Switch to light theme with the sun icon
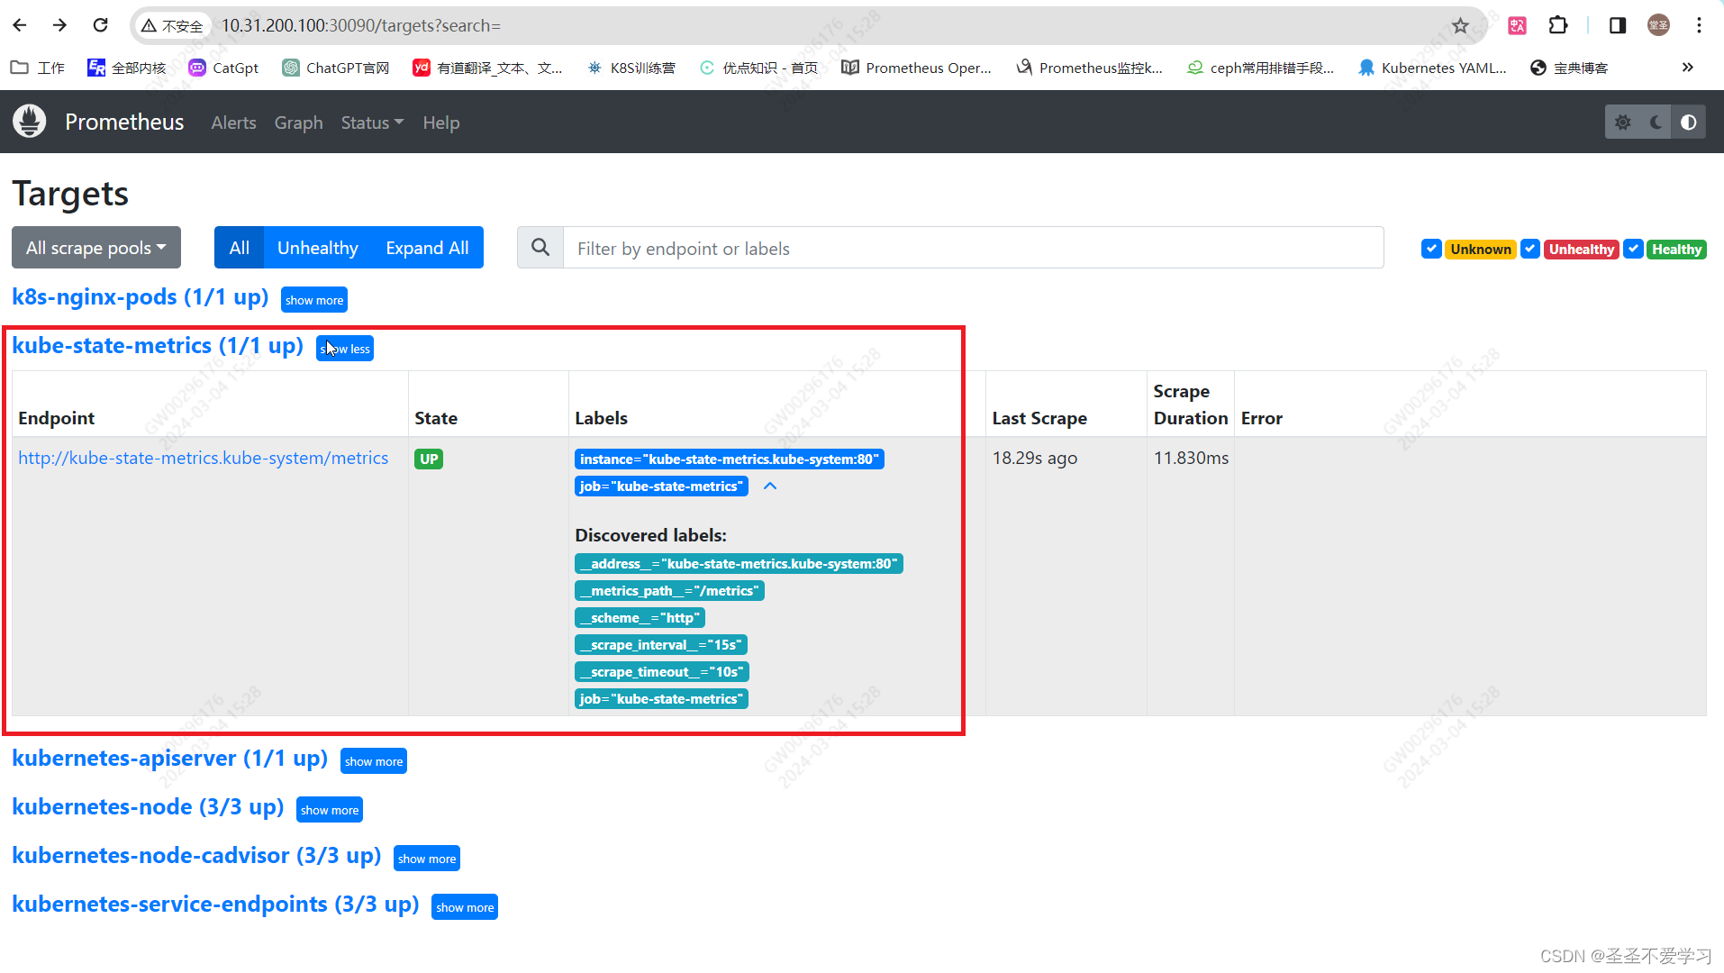The height and width of the screenshot is (973, 1724). pos(1622,122)
